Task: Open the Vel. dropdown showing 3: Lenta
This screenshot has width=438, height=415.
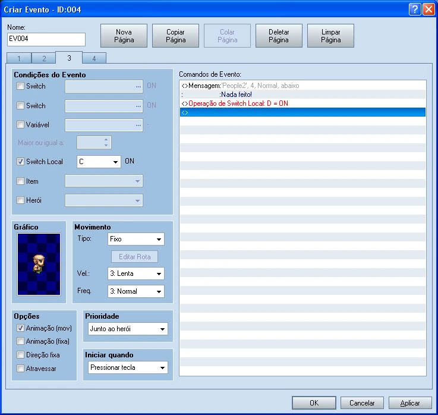Action: 136,273
